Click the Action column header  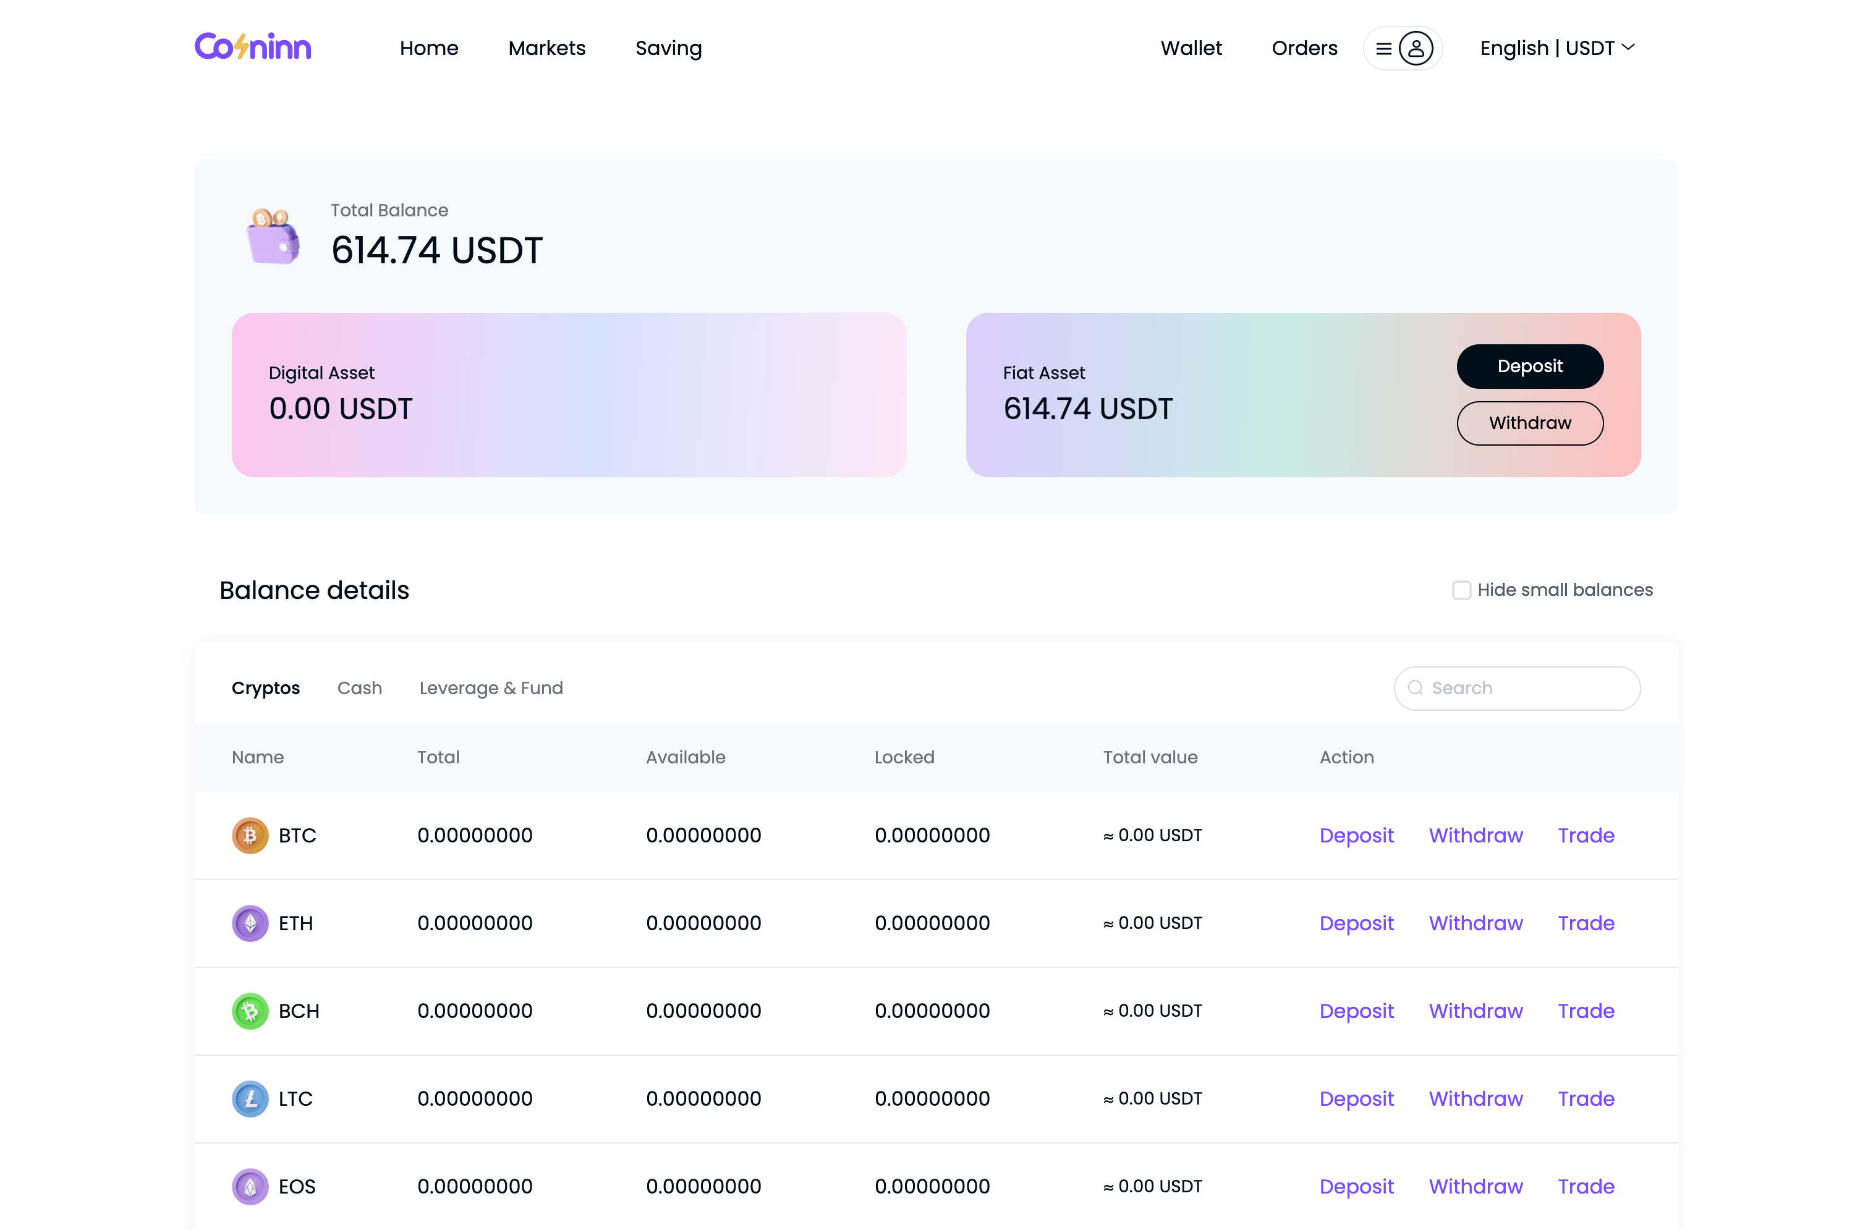[1346, 757]
